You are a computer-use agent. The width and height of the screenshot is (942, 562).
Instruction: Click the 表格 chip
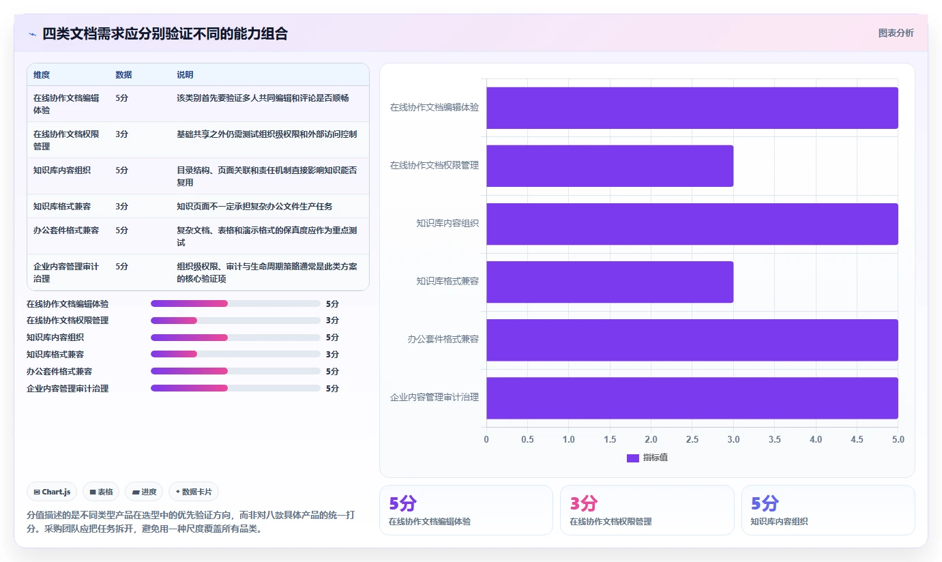[x=101, y=492]
